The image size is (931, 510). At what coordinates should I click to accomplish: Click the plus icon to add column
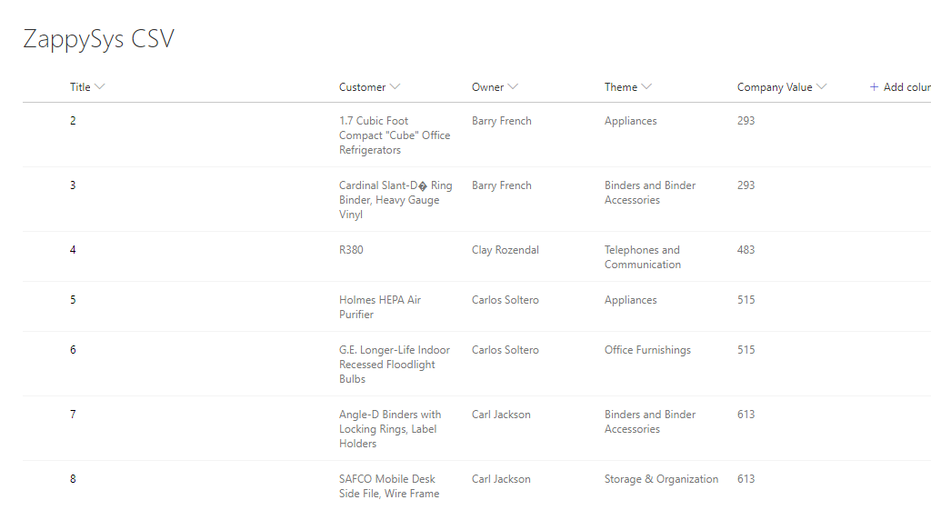tap(875, 87)
